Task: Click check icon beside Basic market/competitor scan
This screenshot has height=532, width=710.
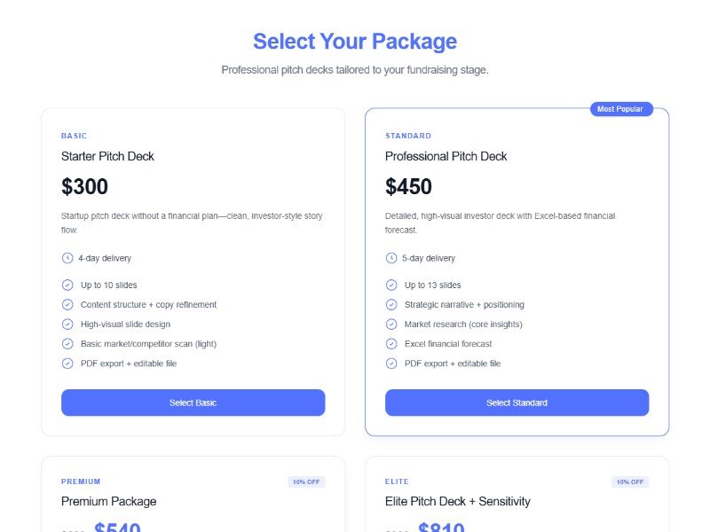Action: pos(67,343)
